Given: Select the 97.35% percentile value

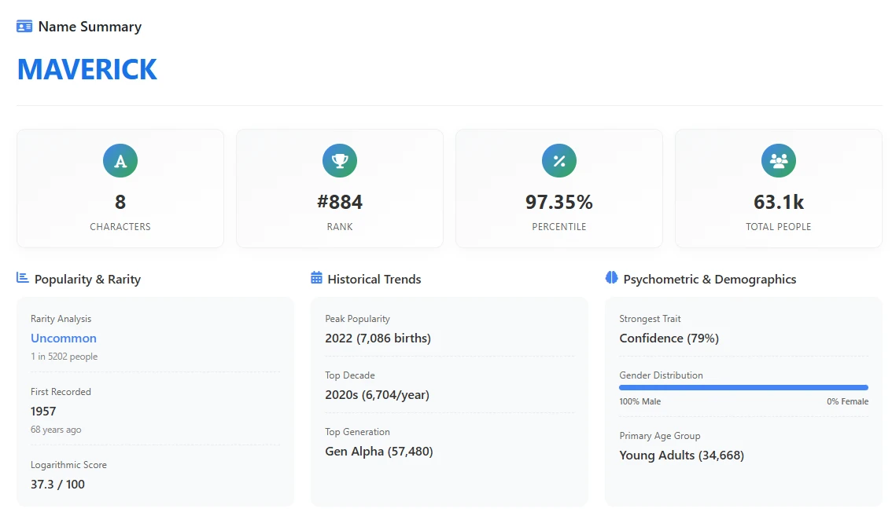Looking at the screenshot, I should click(559, 203).
